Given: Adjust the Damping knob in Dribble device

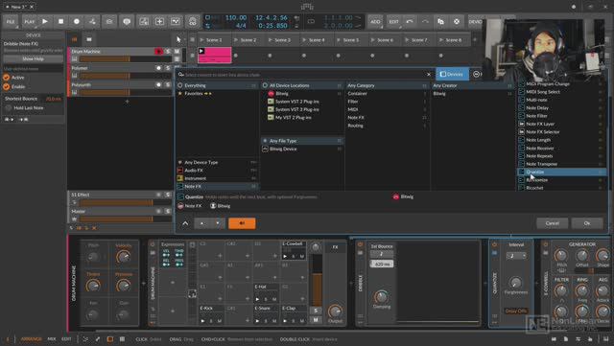Looking at the screenshot, I should (381, 296).
